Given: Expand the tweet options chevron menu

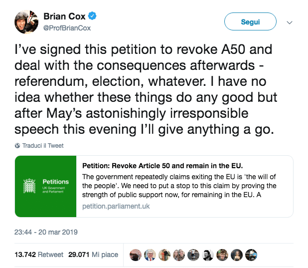Looking at the screenshot, I should pos(289,22).
